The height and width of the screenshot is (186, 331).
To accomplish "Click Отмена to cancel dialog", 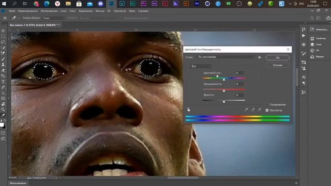I will coord(277,65).
